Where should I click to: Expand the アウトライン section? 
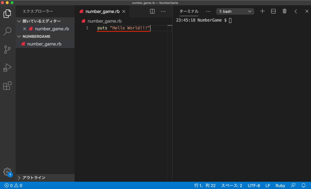click(45, 178)
